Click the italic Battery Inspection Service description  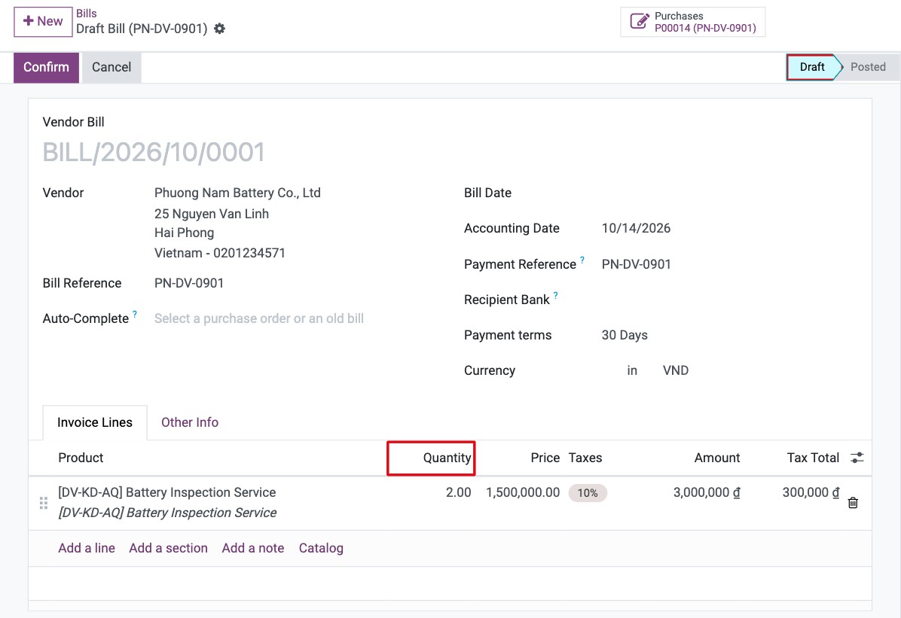pyautogui.click(x=167, y=513)
